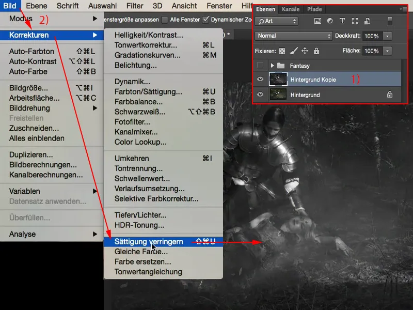Screen dimensions: 413x310
Task: Toggle the layer filter switch
Action: 390,21
